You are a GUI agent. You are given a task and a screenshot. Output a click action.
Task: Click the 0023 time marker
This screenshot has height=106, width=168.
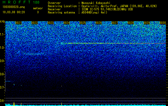point(50,23)
